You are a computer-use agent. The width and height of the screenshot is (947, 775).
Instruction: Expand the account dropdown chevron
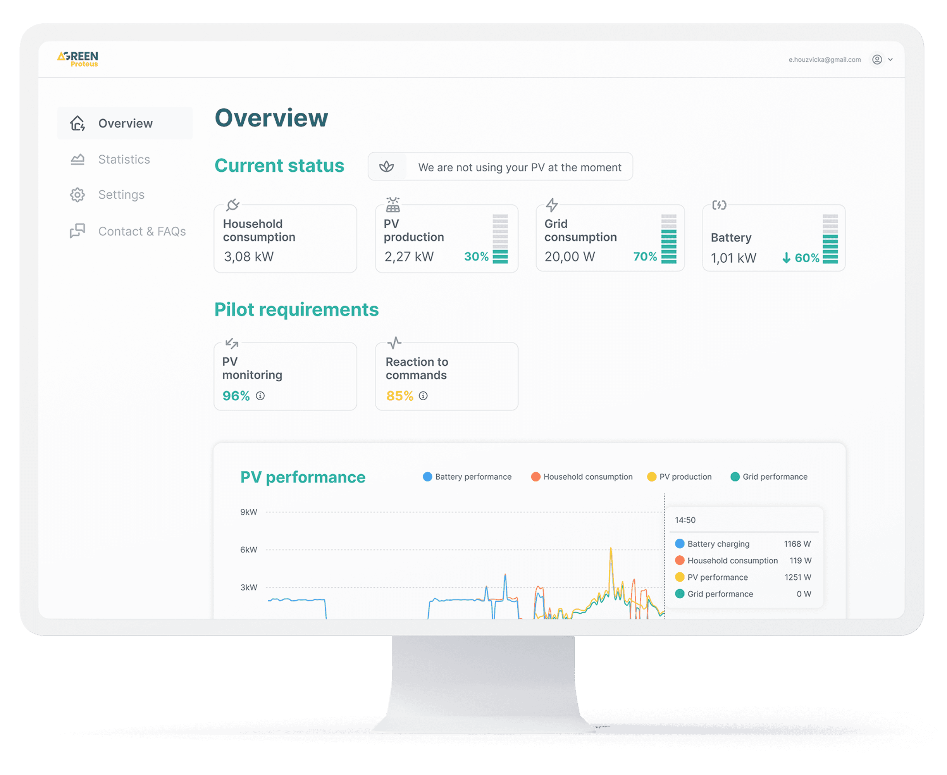(890, 59)
